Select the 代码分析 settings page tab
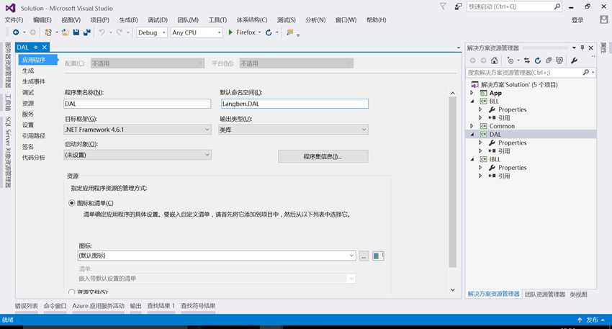The image size is (612, 329). coord(34,158)
